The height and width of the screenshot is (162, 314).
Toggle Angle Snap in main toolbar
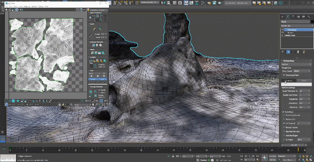click(x=120, y=3)
